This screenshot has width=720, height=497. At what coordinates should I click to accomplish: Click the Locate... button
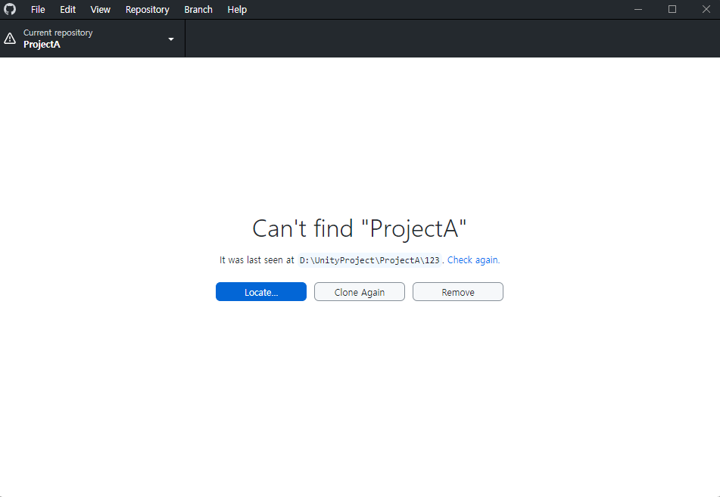[x=260, y=292]
